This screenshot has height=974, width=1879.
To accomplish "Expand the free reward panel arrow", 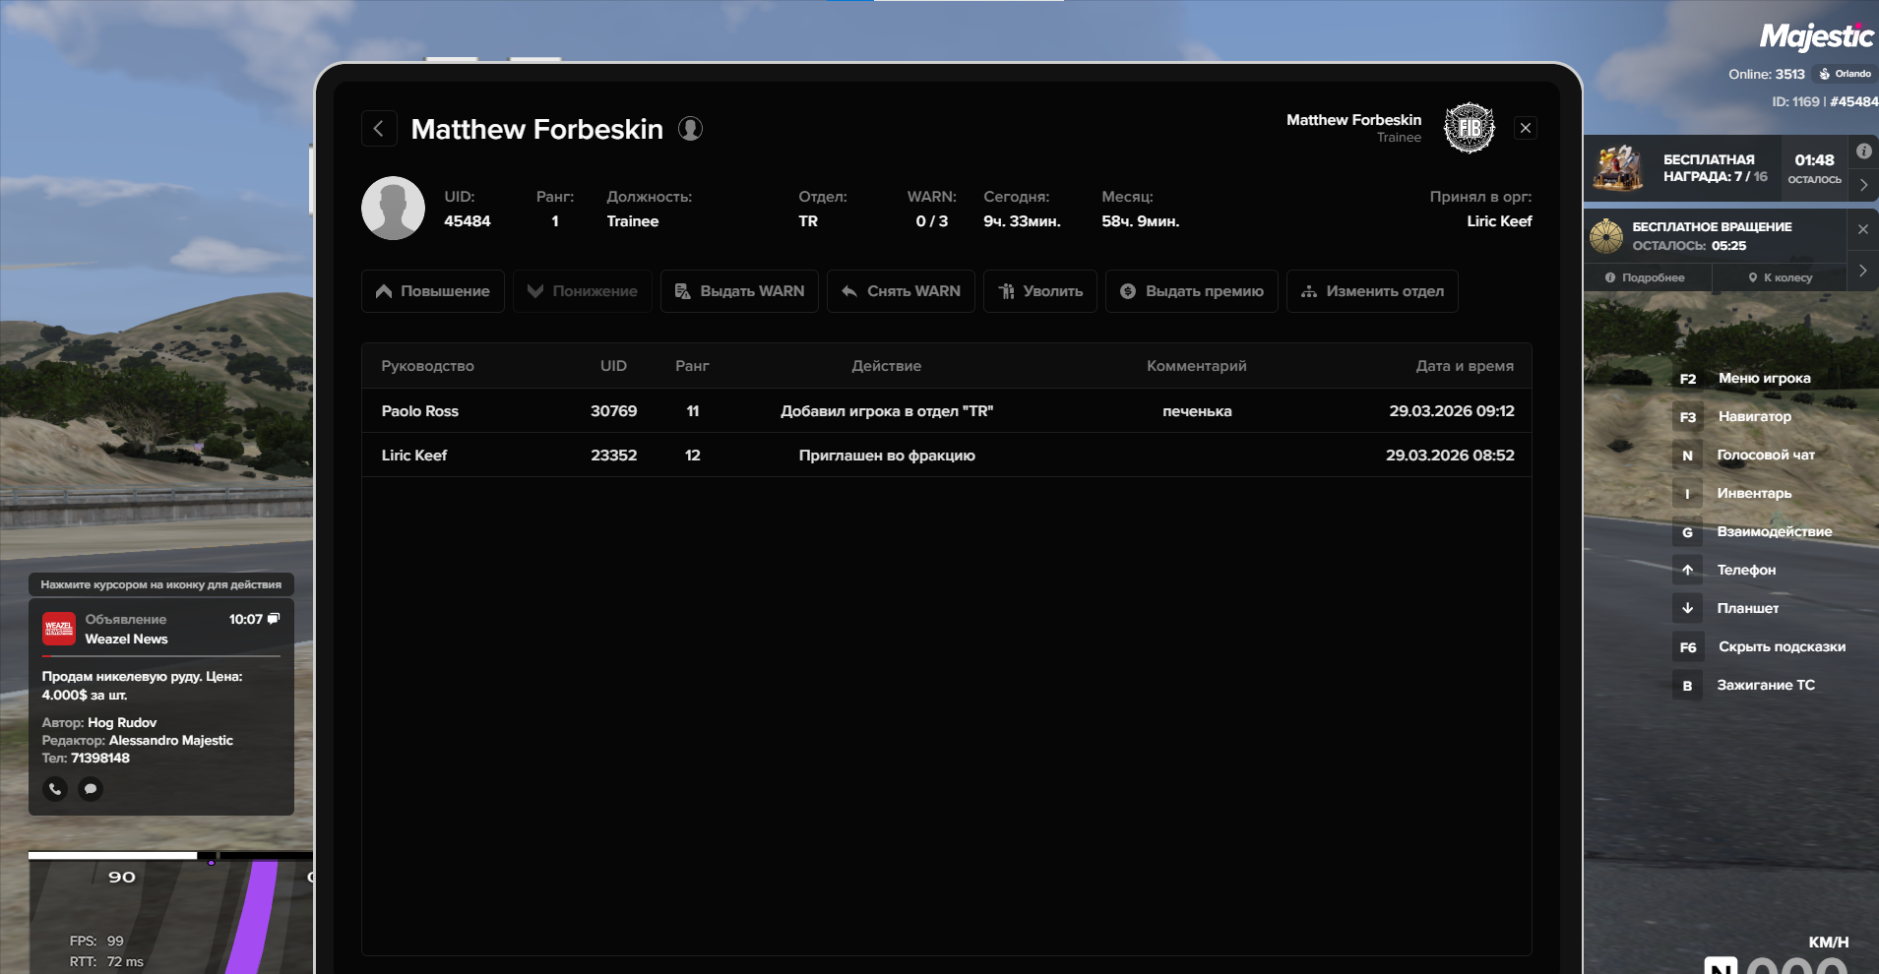I will pyautogui.click(x=1863, y=185).
